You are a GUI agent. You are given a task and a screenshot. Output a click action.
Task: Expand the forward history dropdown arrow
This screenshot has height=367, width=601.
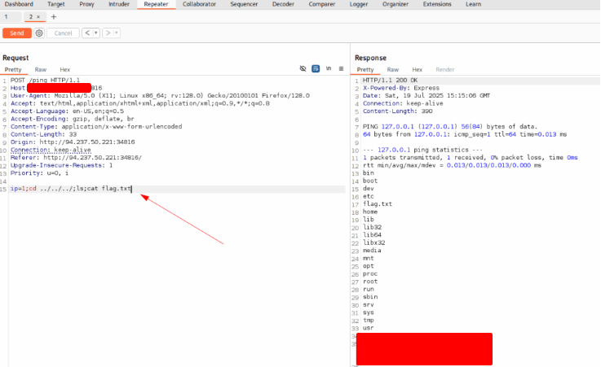[115, 33]
